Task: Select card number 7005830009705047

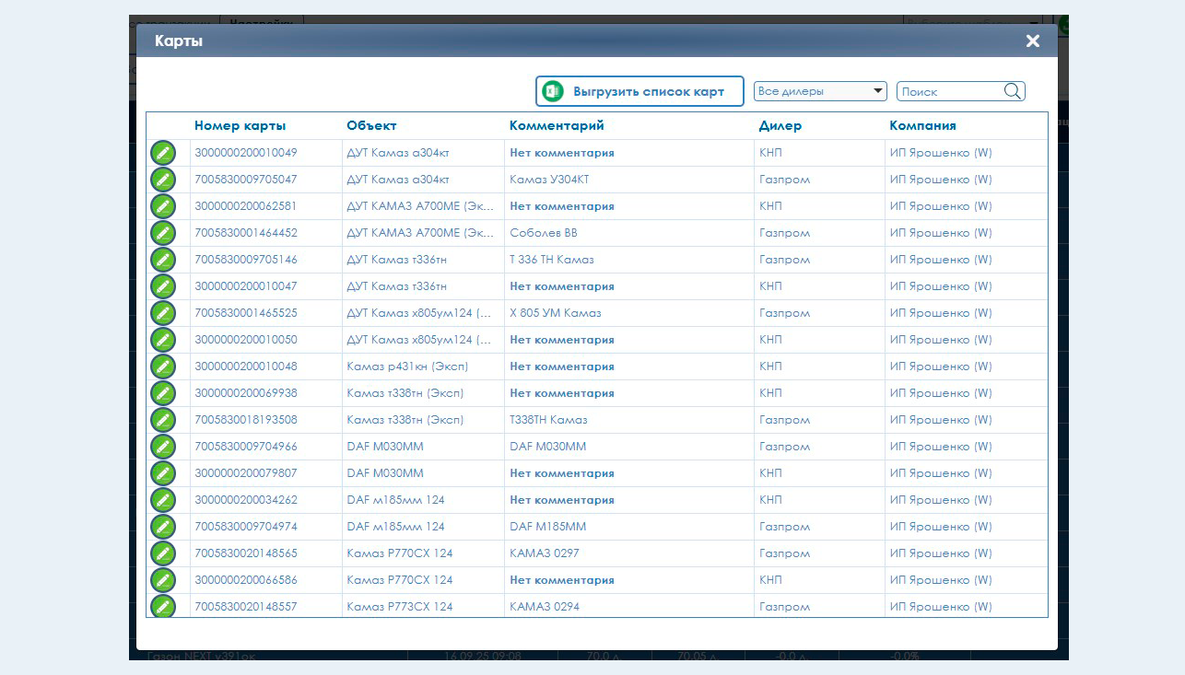Action: [x=246, y=180]
